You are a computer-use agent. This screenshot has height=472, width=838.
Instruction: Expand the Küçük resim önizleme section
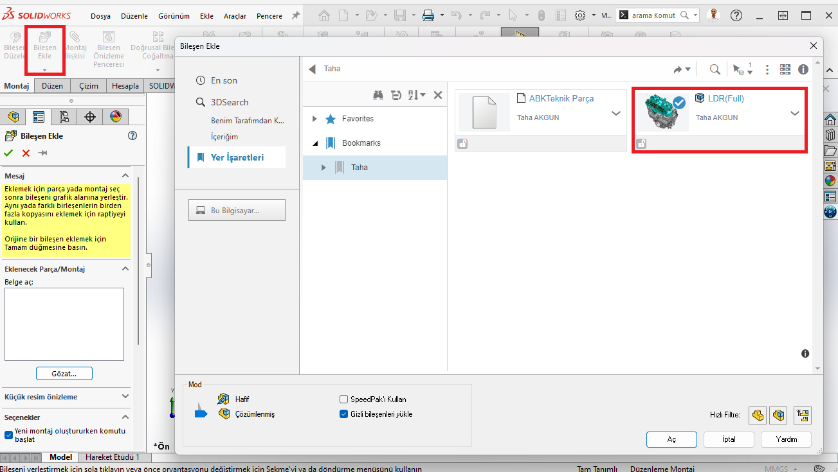point(125,397)
